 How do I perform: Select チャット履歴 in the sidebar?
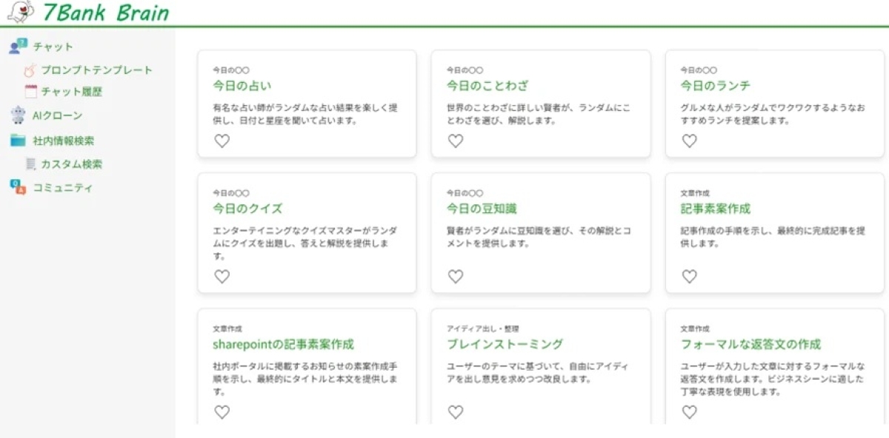point(71,92)
